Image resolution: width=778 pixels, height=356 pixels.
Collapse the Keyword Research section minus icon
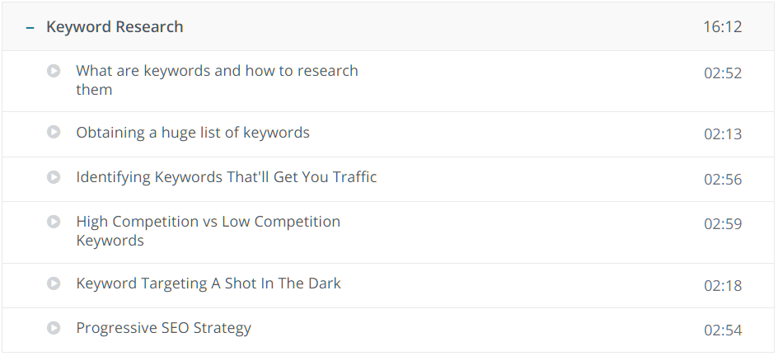[x=30, y=28]
